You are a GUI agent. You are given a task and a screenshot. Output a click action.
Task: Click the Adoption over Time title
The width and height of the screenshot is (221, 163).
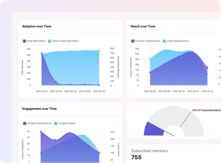[x=36, y=26]
